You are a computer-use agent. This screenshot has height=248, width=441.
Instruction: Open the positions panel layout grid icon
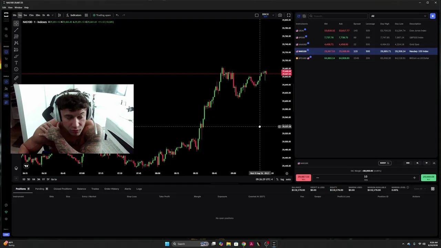(433, 189)
